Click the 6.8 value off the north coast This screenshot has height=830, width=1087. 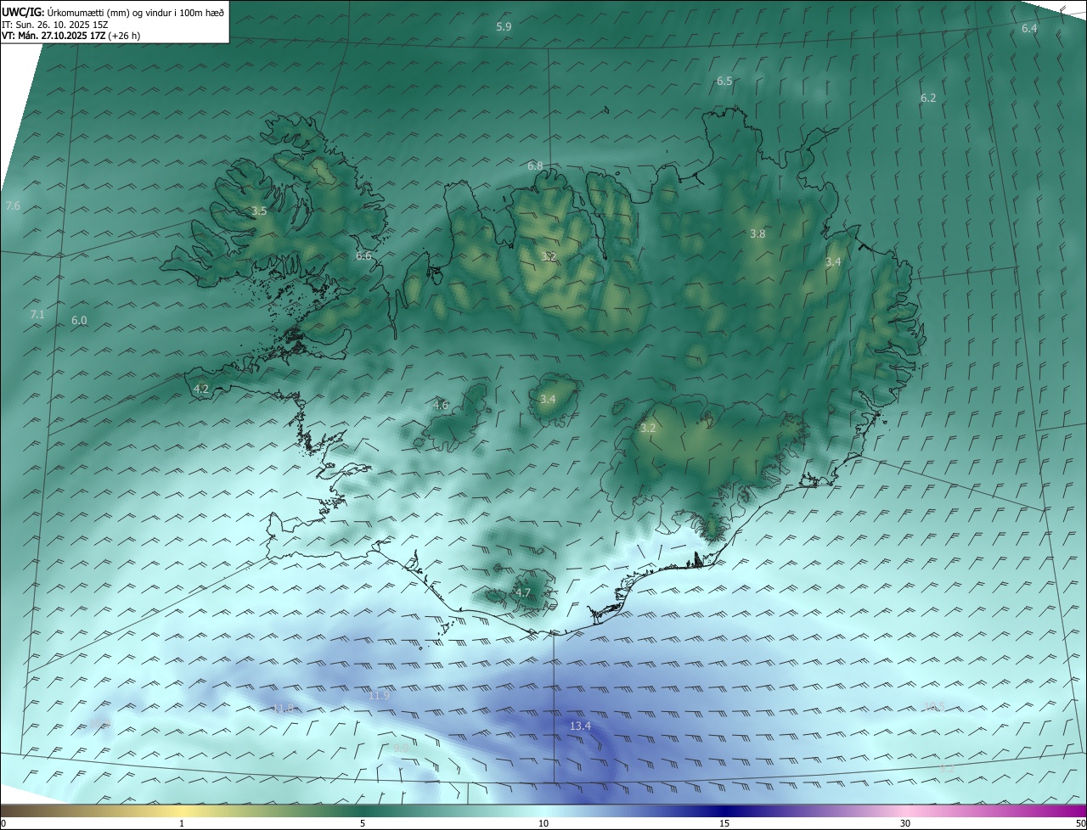click(x=535, y=166)
